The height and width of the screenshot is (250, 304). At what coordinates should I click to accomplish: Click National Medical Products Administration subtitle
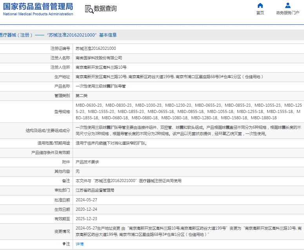pyautogui.click(x=38, y=14)
